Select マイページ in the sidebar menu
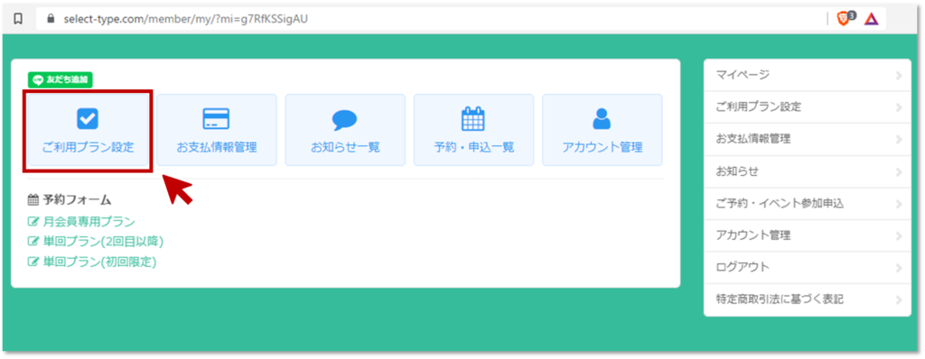The width and height of the screenshot is (925, 359). [x=807, y=76]
